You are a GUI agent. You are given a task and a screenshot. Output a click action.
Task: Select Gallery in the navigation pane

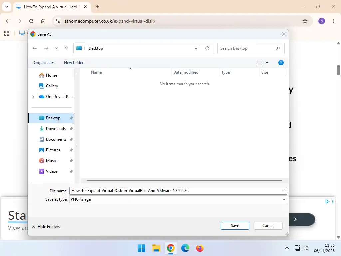(x=52, y=86)
